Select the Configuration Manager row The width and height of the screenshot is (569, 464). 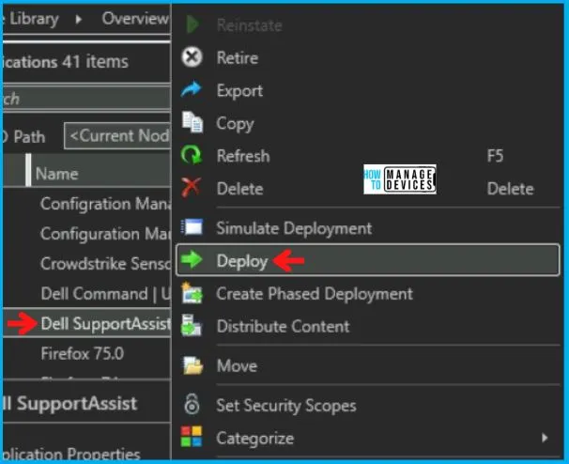click(x=86, y=234)
